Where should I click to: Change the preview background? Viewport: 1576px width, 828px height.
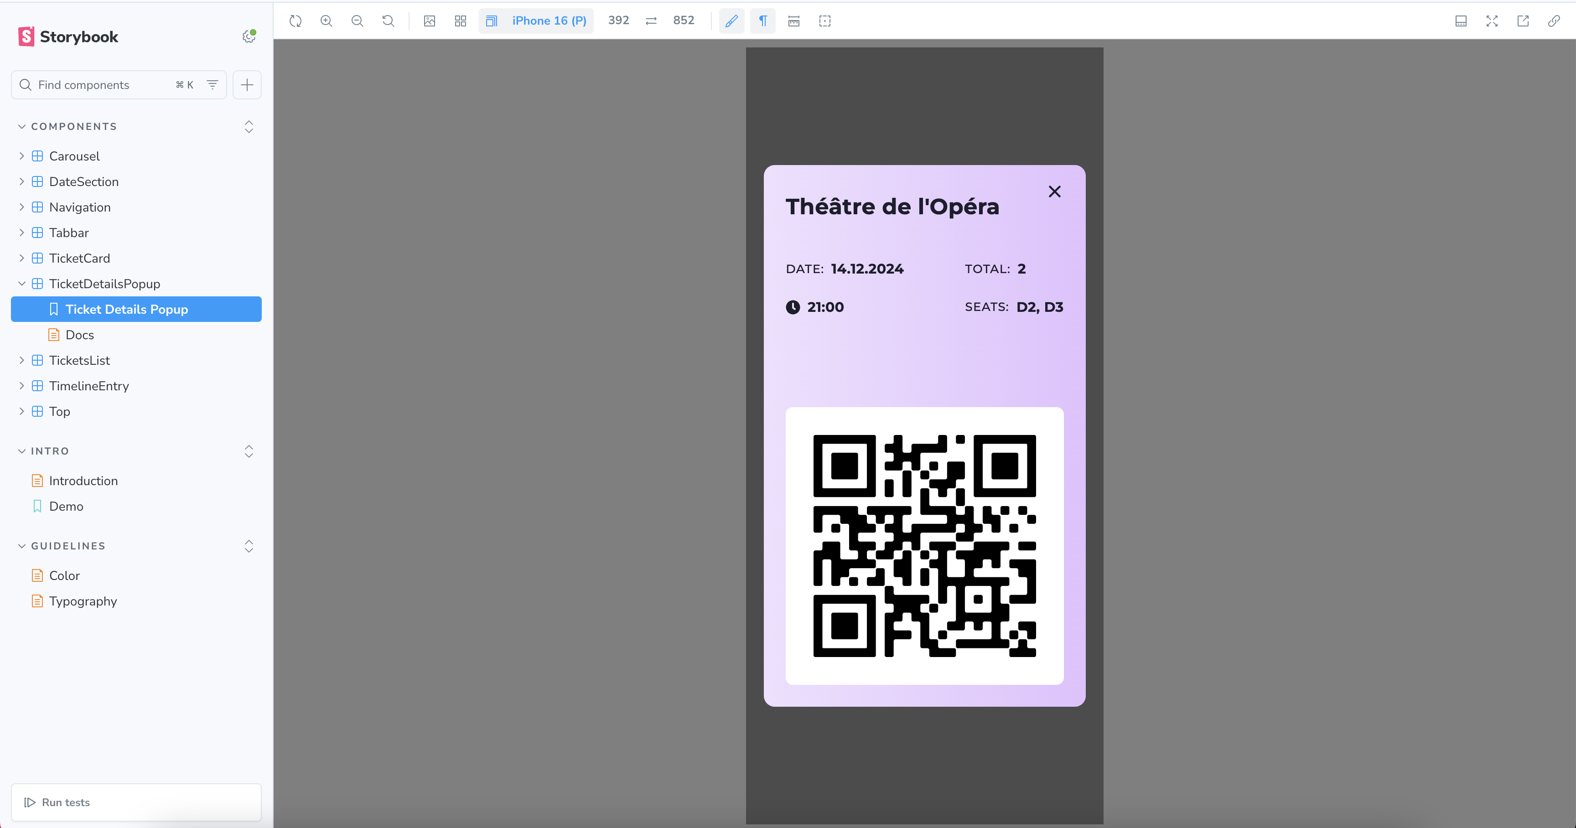(x=429, y=21)
